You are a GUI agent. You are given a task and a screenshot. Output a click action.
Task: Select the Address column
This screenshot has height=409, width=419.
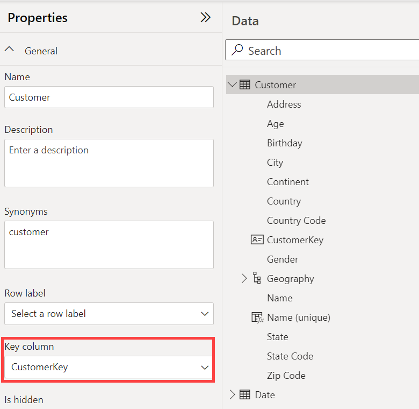pos(284,104)
